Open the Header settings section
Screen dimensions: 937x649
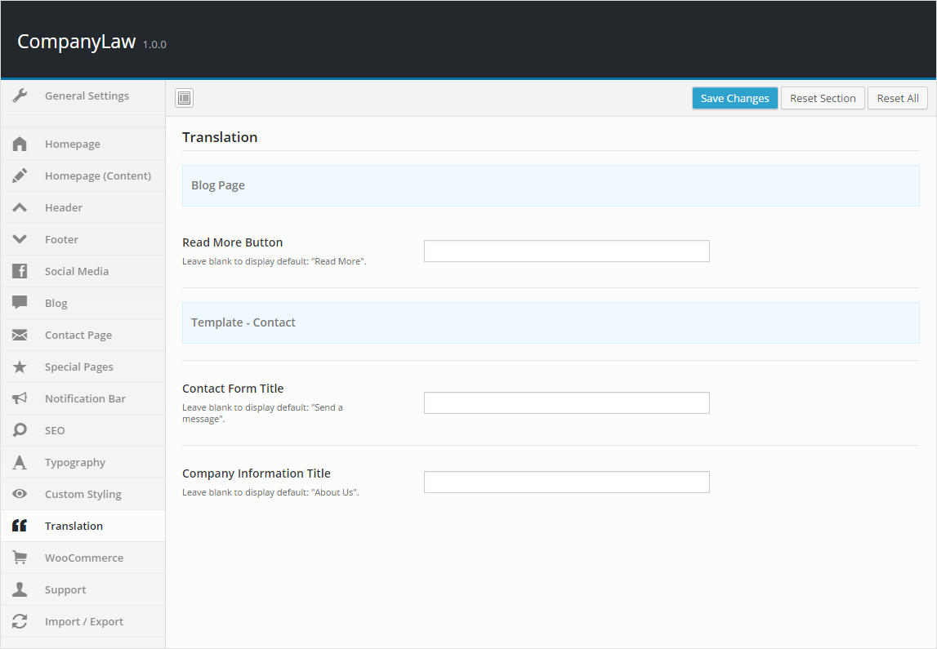64,207
